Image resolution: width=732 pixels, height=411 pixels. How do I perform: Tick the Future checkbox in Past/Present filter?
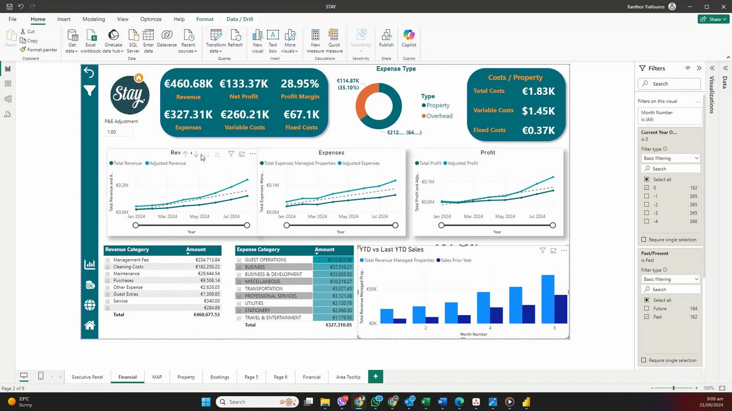coord(647,308)
